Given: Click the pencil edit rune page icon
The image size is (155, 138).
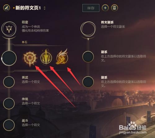Looking at the screenshot, I should 7,8.
